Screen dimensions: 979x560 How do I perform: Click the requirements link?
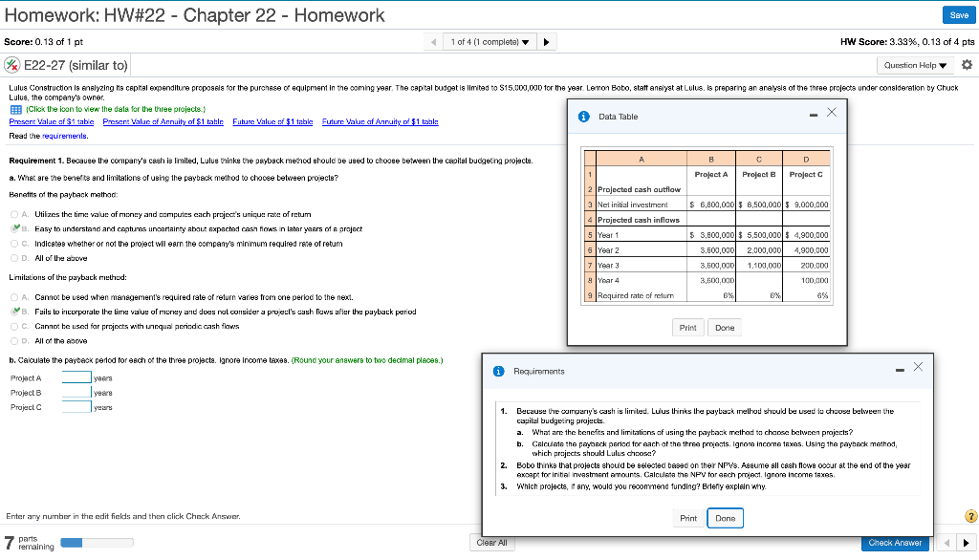[x=64, y=136]
